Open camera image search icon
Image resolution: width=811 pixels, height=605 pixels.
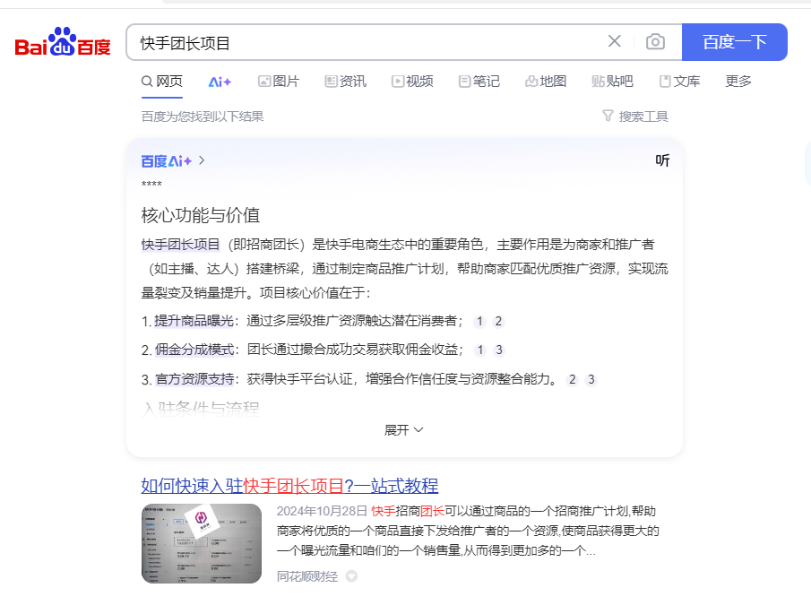pyautogui.click(x=655, y=42)
